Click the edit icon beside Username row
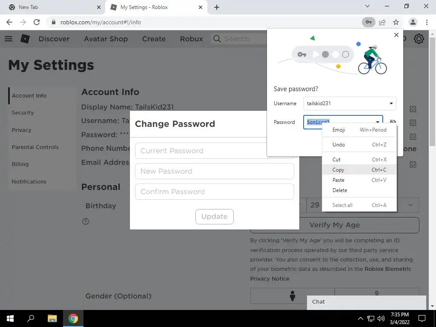 (413, 122)
